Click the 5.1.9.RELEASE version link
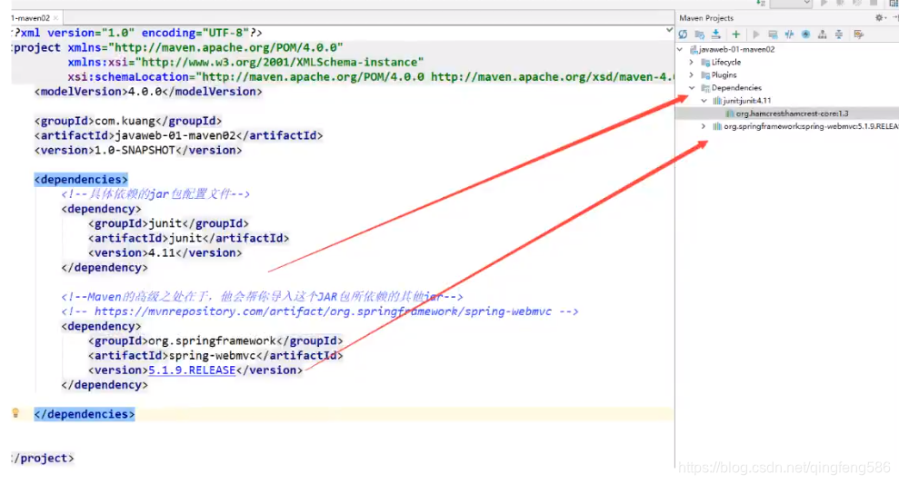 tap(192, 370)
